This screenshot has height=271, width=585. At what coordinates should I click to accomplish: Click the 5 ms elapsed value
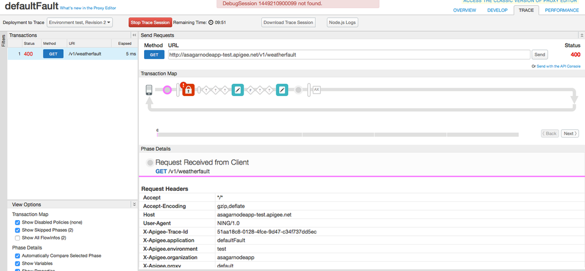(131, 54)
